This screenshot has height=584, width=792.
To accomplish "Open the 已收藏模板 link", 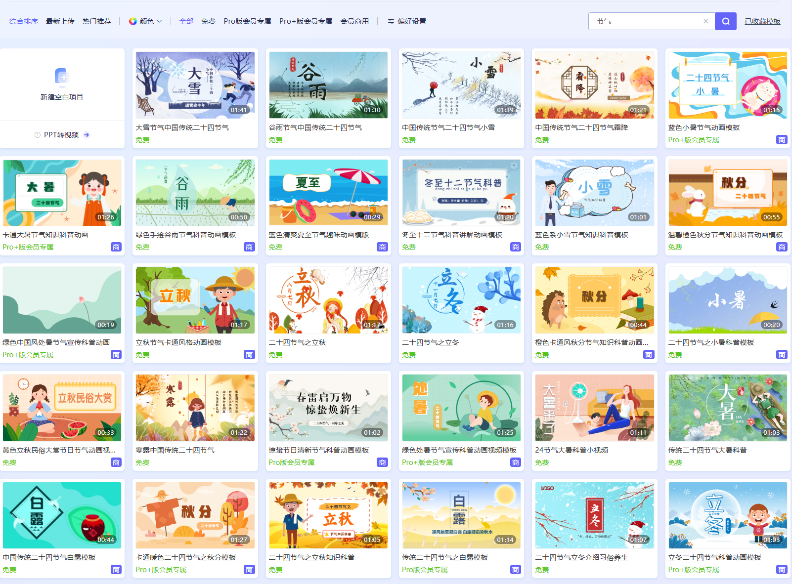I will pos(762,21).
